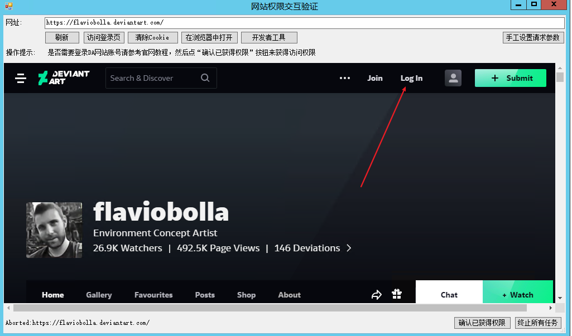
Task: Click 在浏览器中打开 button
Action: 209,37
